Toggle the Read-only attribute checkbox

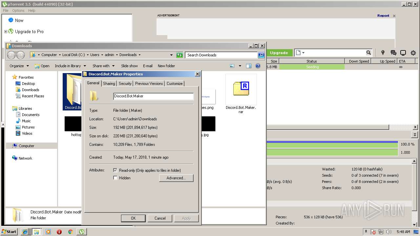click(115, 170)
